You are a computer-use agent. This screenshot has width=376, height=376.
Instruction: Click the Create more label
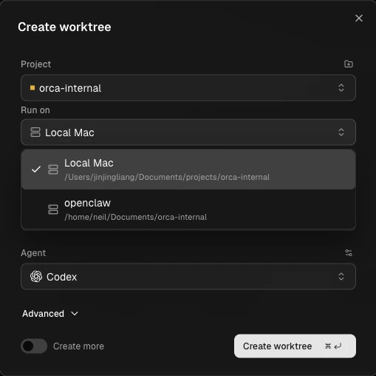78,346
